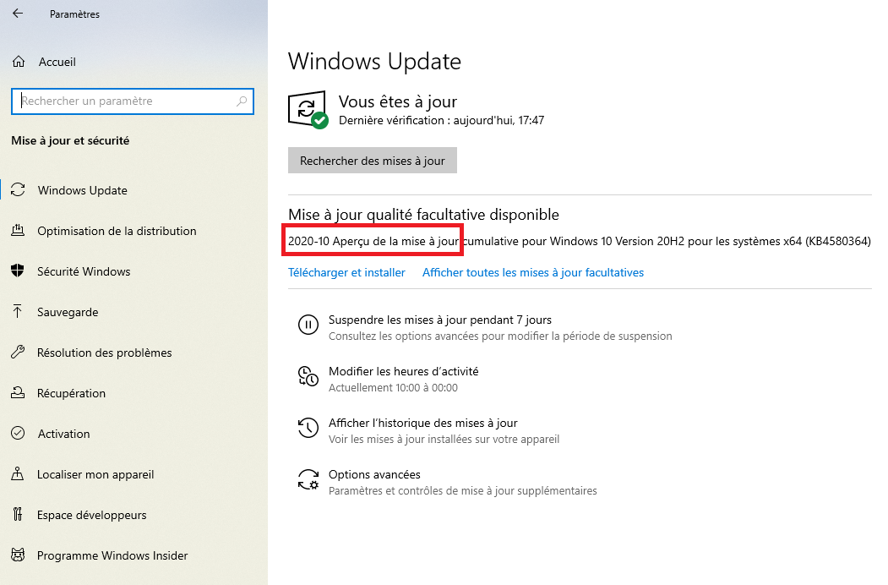Open Récupération page
This screenshot has height=585, width=888.
click(71, 393)
